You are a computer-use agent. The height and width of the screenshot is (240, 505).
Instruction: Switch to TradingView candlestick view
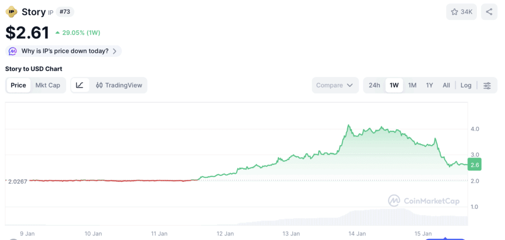[x=119, y=85]
